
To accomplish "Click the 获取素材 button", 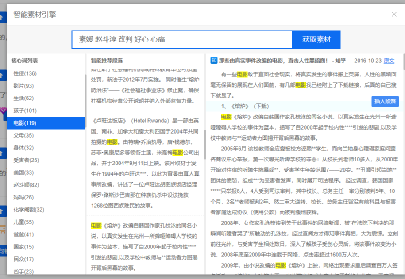I will click(316, 39).
